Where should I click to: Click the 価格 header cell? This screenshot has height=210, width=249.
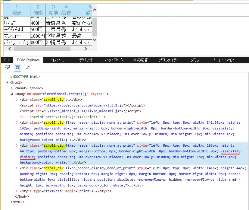(38, 13)
